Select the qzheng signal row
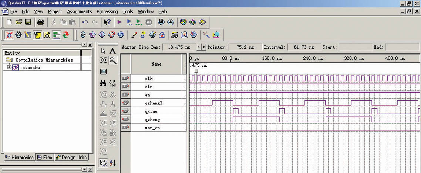Screen dimensions: 421x173 click(154, 120)
